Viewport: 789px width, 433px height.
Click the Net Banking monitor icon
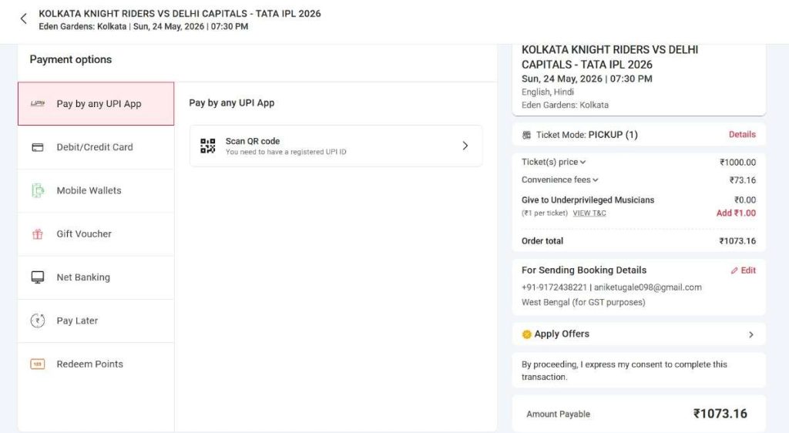tap(38, 277)
